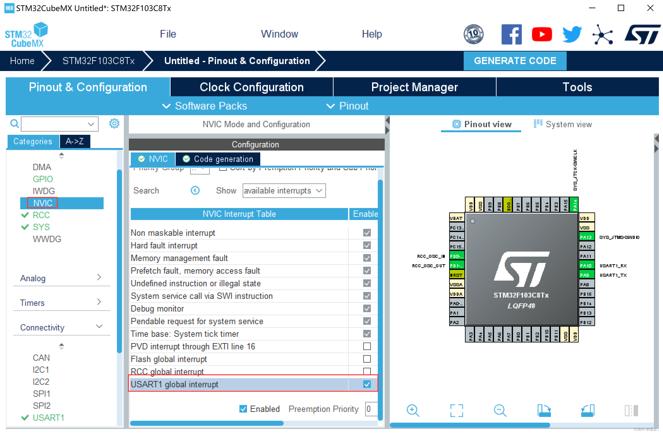The height and width of the screenshot is (434, 663).
Task: Click the YouTube icon in header
Action: (x=542, y=34)
